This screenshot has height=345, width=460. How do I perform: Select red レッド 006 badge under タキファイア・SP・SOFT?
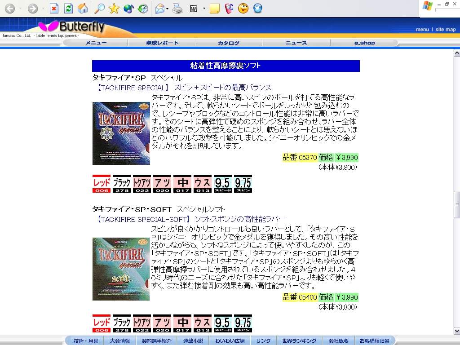[102, 323]
